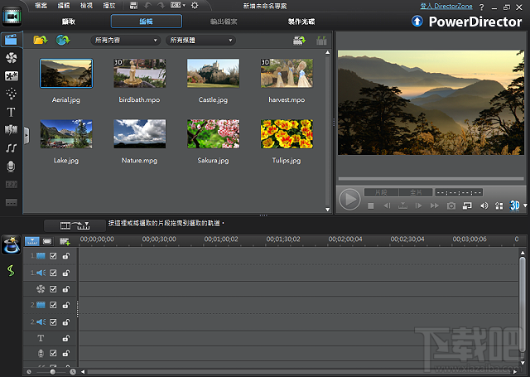Click the timeline zoom slider handle
The image size is (530, 377).
coord(52,372)
